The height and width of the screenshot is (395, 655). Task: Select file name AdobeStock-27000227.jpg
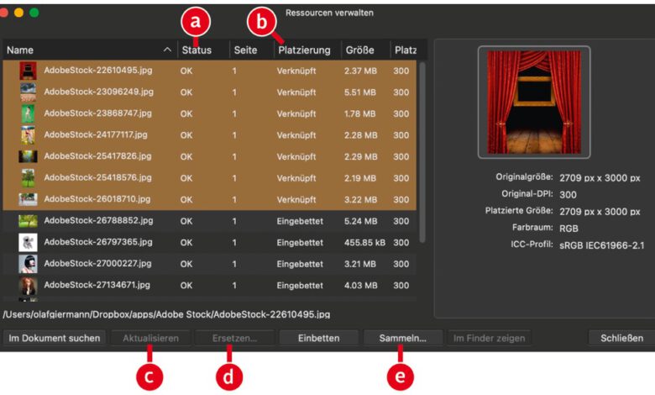click(97, 263)
